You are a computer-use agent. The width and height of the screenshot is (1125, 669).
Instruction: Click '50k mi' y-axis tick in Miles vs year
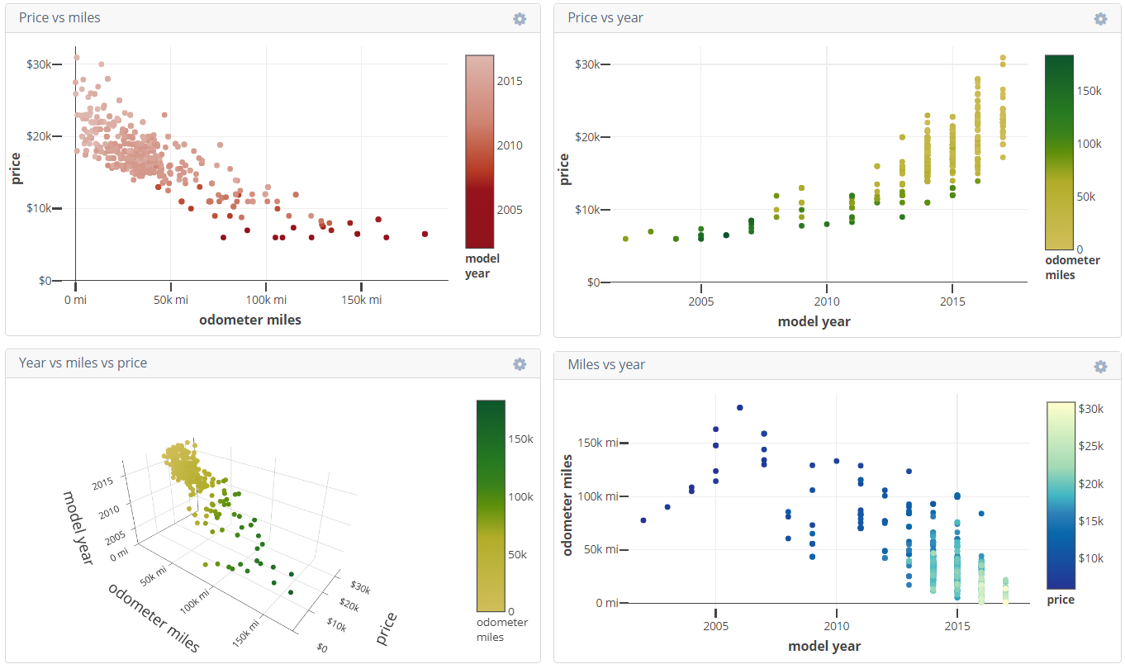(x=600, y=550)
